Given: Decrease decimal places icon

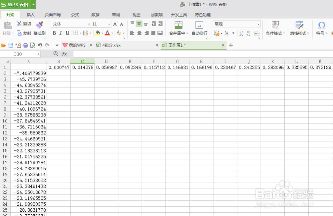Looking at the screenshot, I should 248,33.
